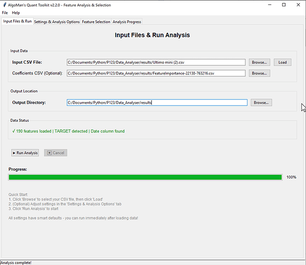Click the green progress bar
Image resolution: width=306 pixels, height=265 pixels.
(145, 177)
